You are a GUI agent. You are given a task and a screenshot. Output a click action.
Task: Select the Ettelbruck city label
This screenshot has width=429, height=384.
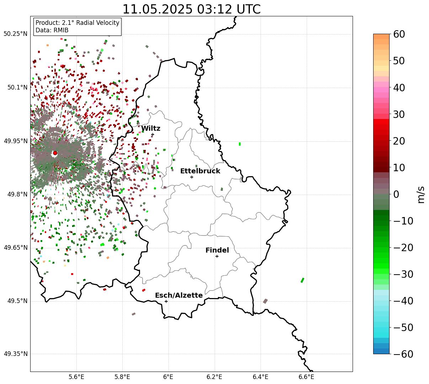pos(200,171)
